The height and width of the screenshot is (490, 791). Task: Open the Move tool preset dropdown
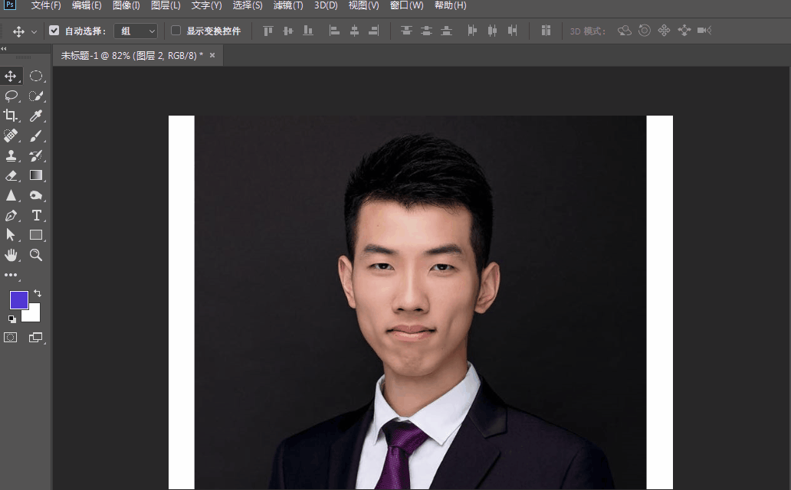click(33, 31)
